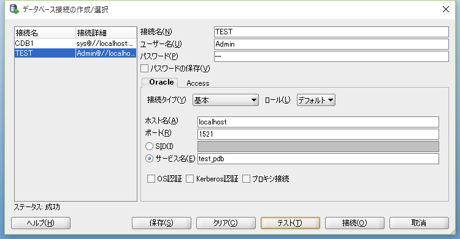Select the CDB1 connection row

click(x=75, y=44)
